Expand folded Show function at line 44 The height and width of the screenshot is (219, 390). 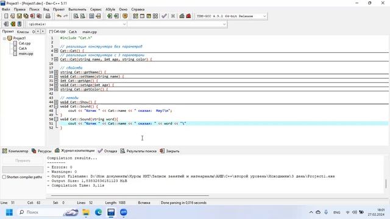56,102
